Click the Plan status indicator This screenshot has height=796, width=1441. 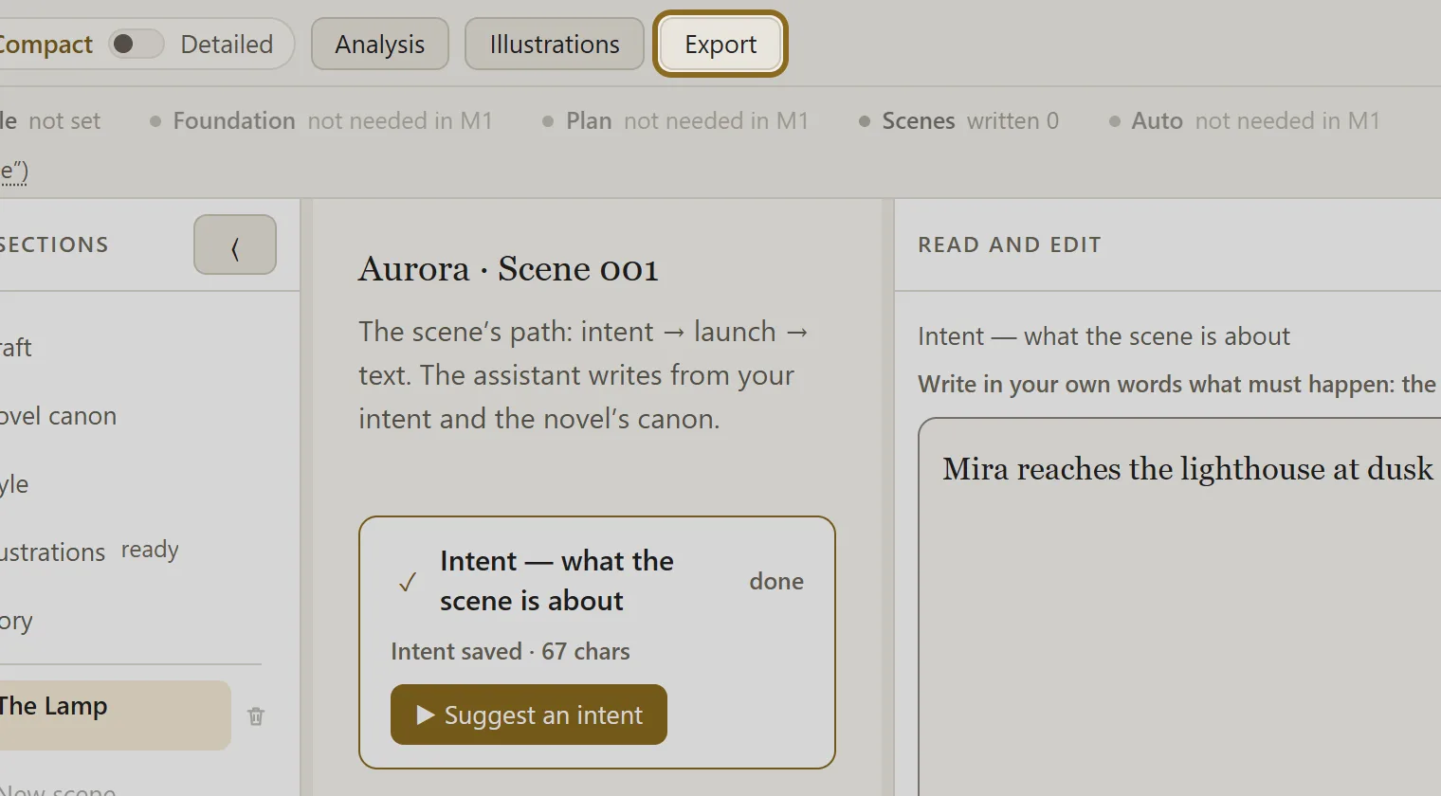coord(675,120)
